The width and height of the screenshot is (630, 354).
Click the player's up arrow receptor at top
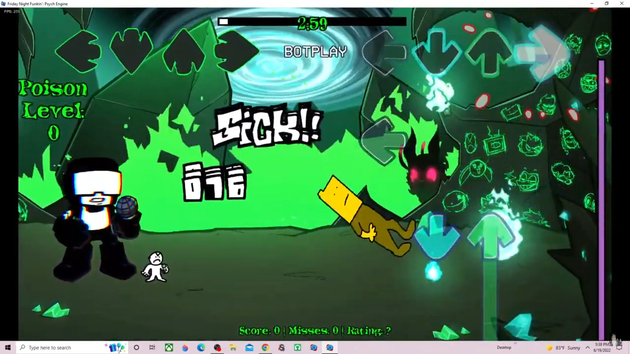[490, 52]
